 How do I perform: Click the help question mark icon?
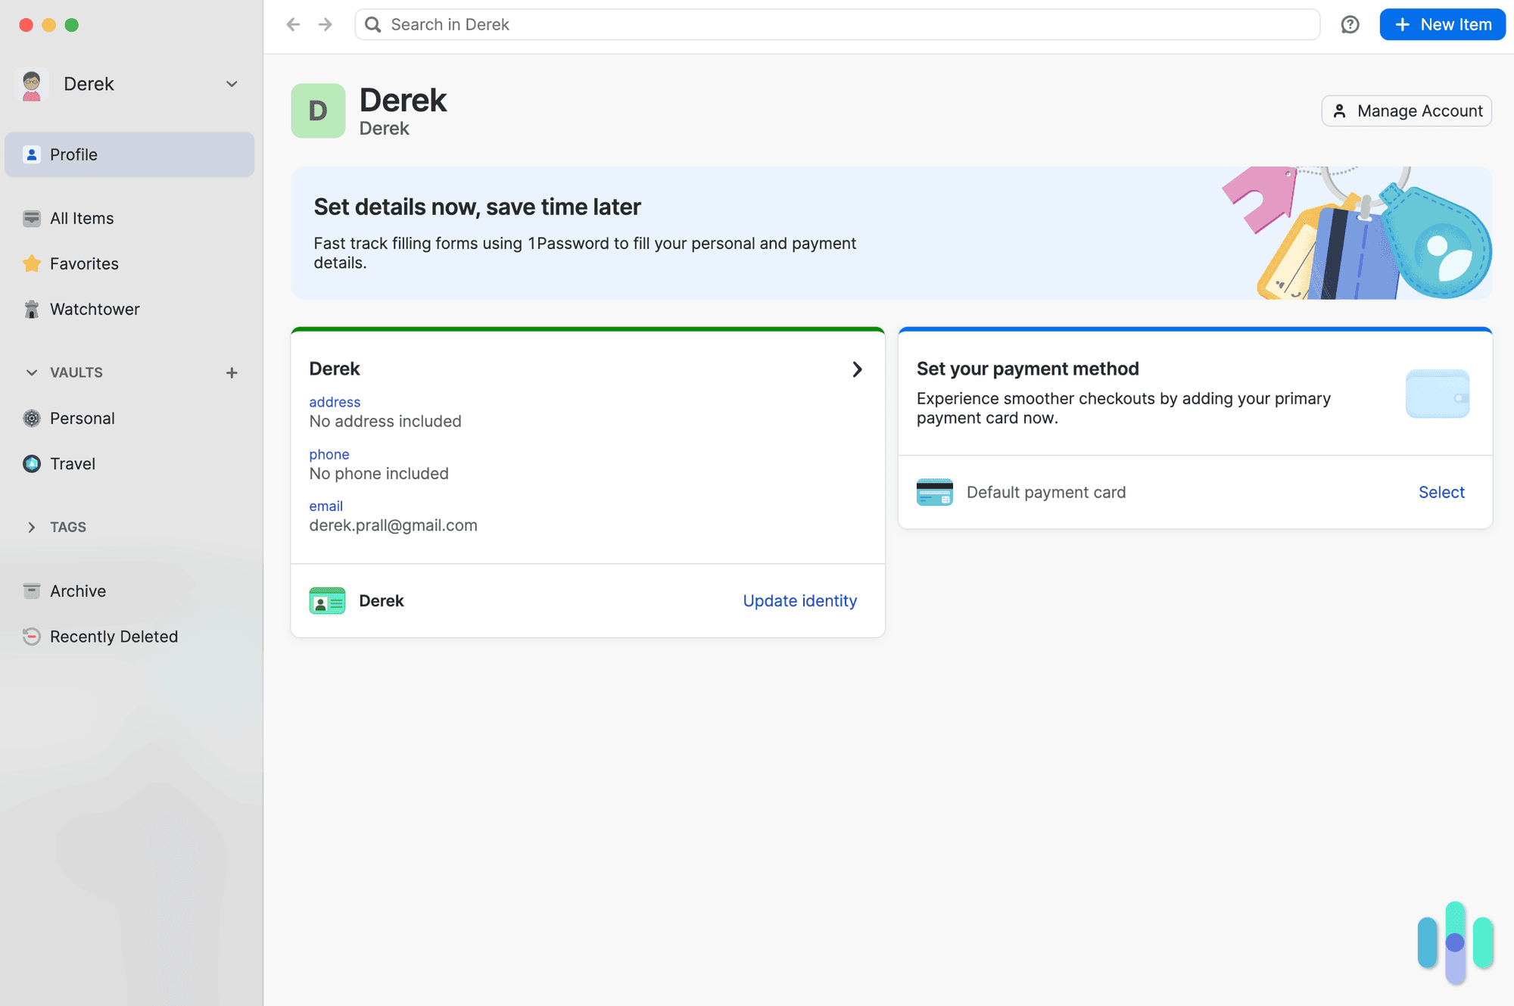click(x=1351, y=25)
